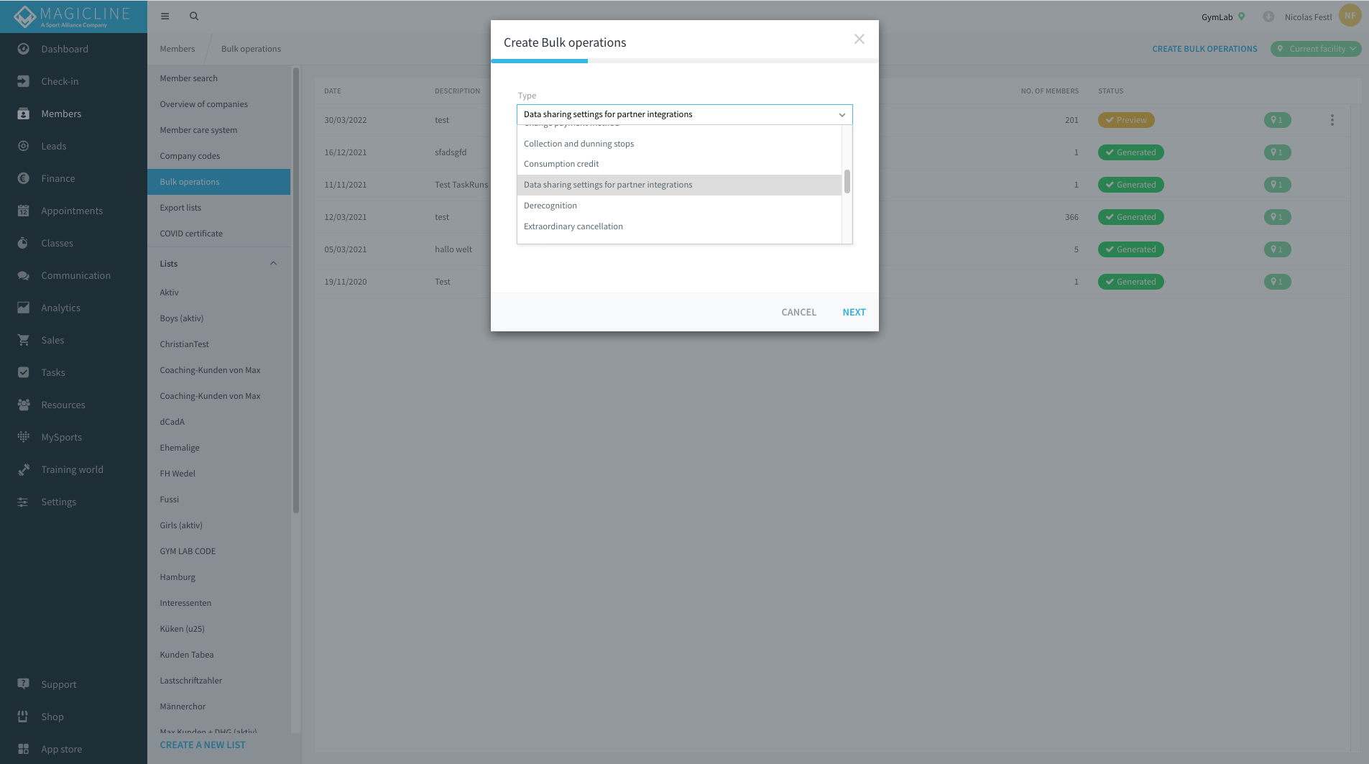The height and width of the screenshot is (764, 1369).
Task: Open the Training world dumbbell icon
Action: [23, 469]
